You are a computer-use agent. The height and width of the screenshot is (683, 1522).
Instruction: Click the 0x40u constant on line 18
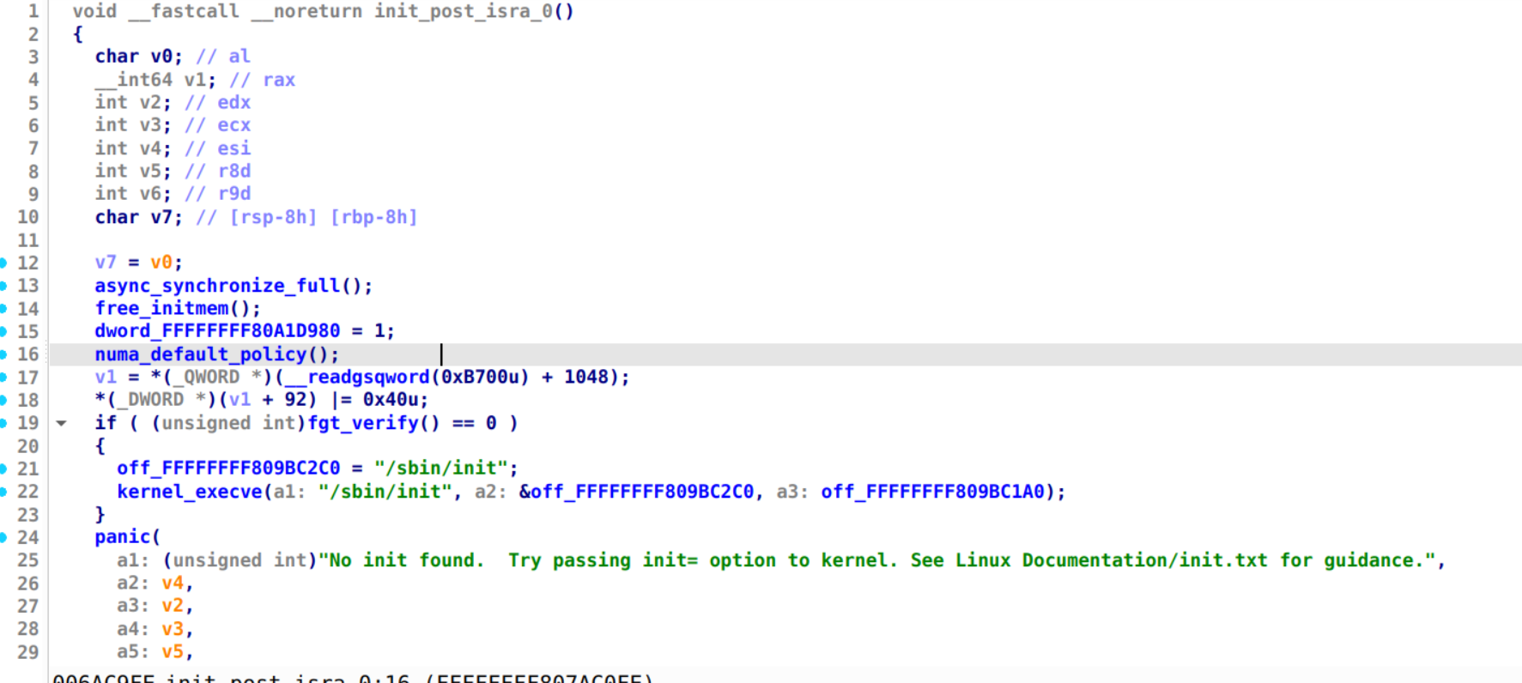tap(391, 400)
